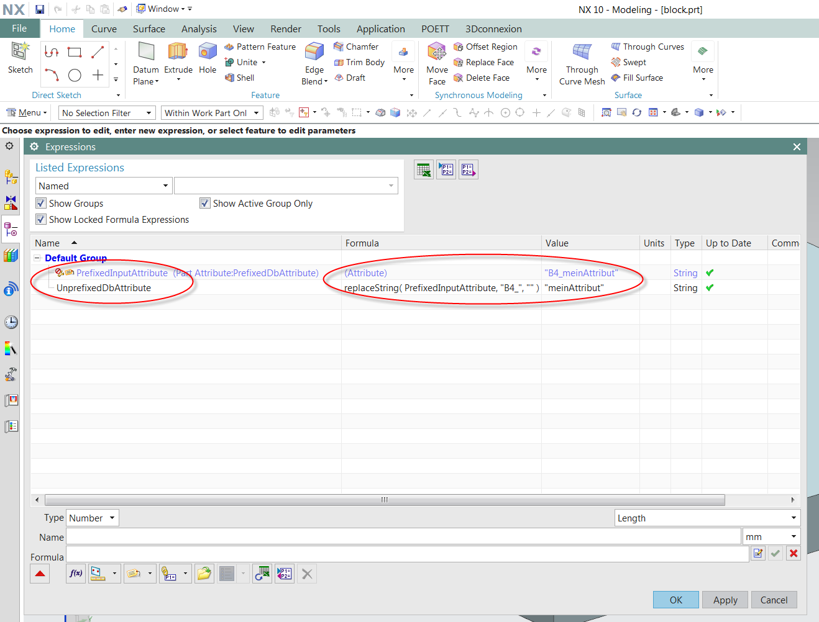This screenshot has height=622, width=819.
Task: Toggle Show Active Group Only checkbox
Action: [x=205, y=203]
